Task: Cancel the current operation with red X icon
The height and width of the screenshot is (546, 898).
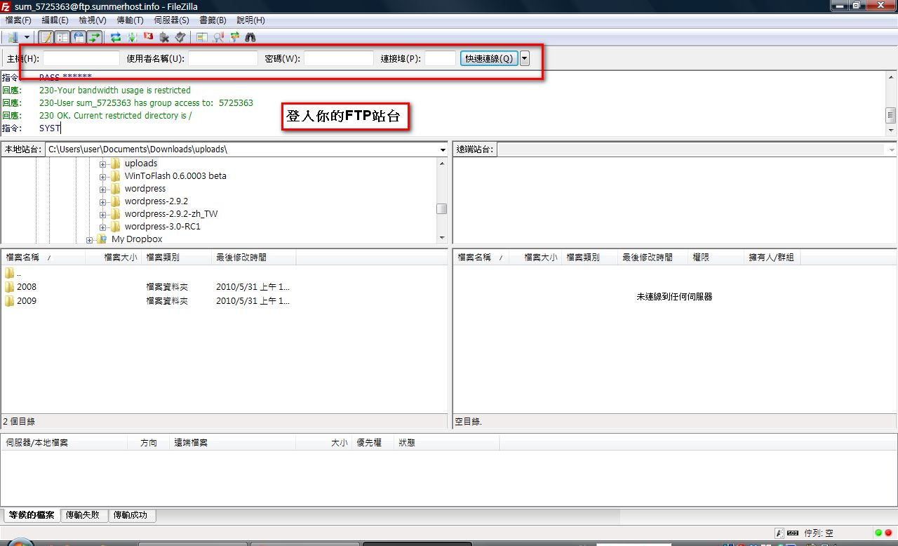Action: click(148, 36)
